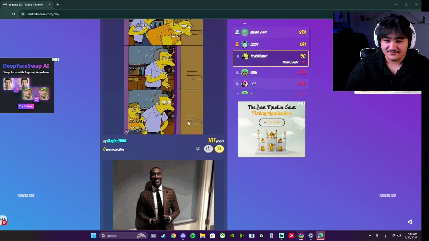Click the 0 meme buddies text

[114, 149]
